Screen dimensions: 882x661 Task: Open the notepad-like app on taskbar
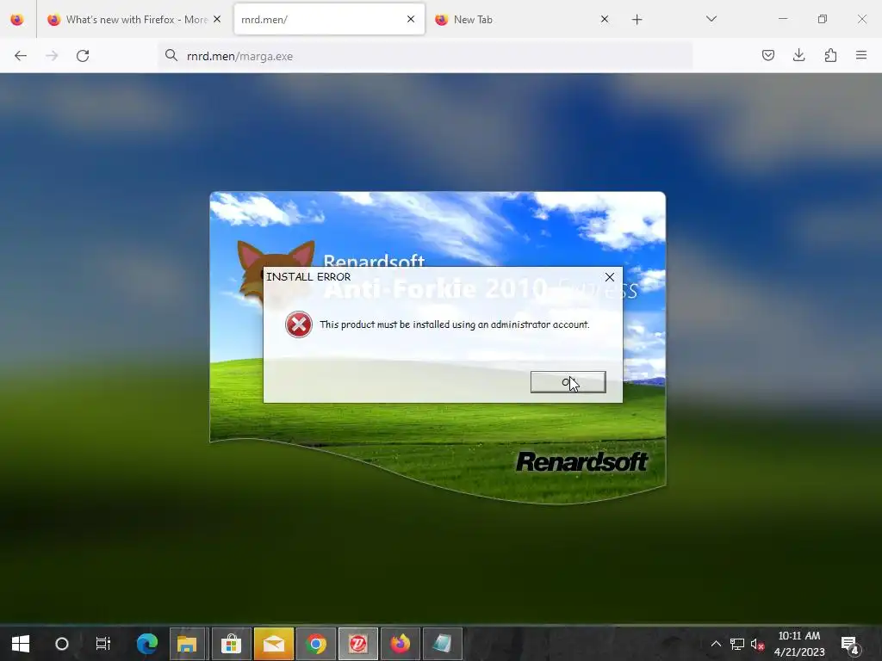[x=442, y=644]
